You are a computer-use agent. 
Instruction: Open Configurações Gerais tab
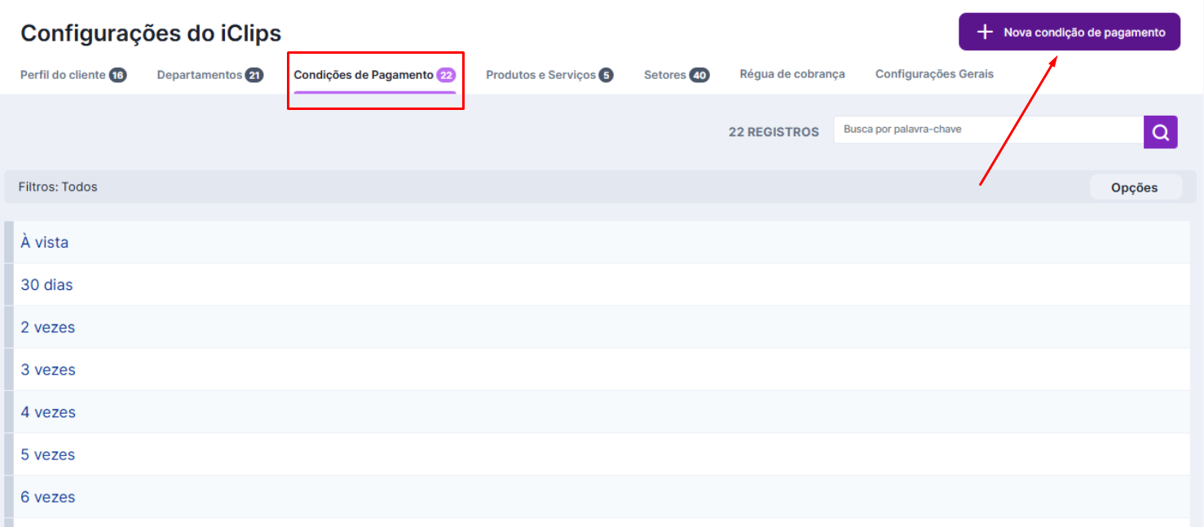click(934, 74)
